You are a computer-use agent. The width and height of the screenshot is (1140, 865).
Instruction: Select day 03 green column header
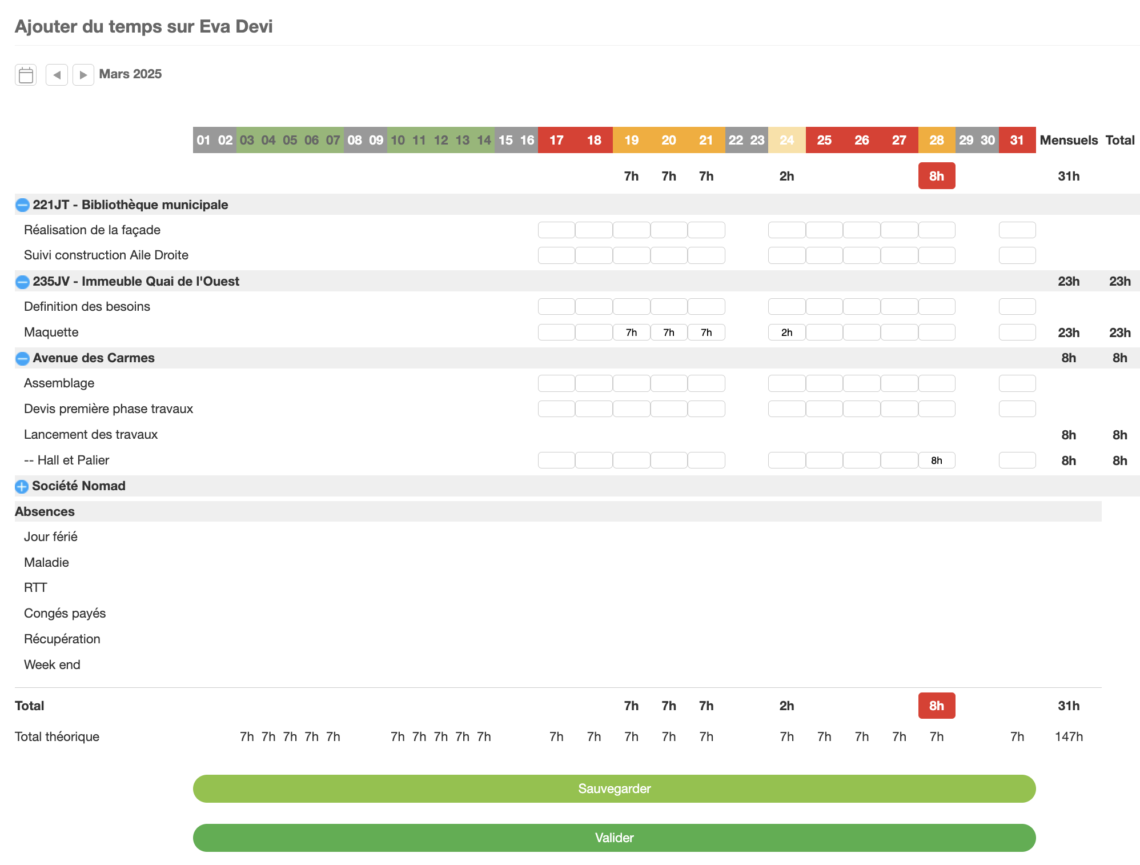[x=247, y=140]
